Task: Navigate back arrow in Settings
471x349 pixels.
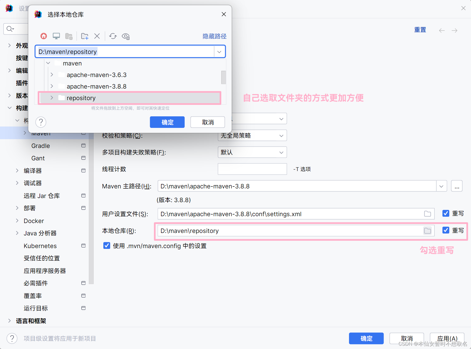Action: pyautogui.click(x=442, y=30)
